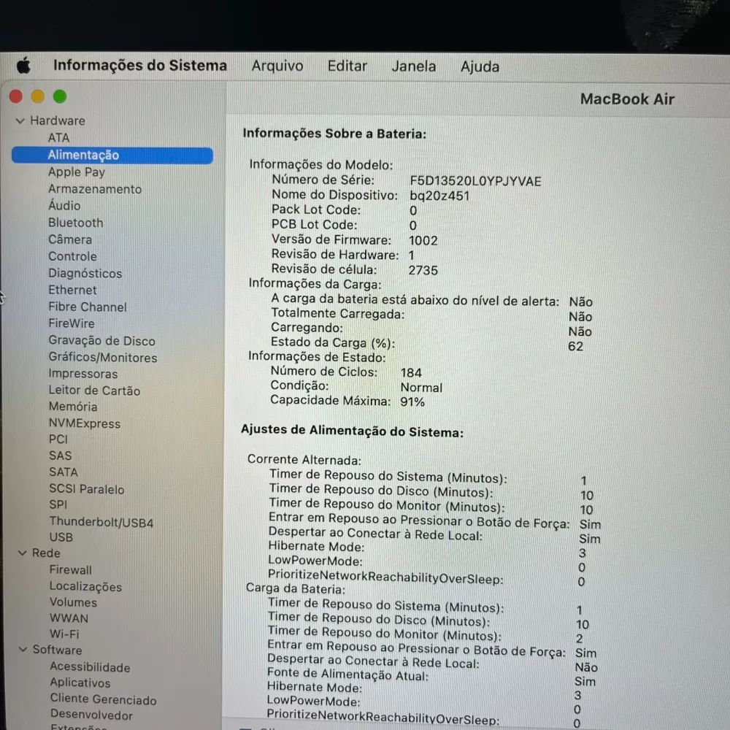Select Alimentação in the sidebar
730x730 pixels.
tap(112, 155)
